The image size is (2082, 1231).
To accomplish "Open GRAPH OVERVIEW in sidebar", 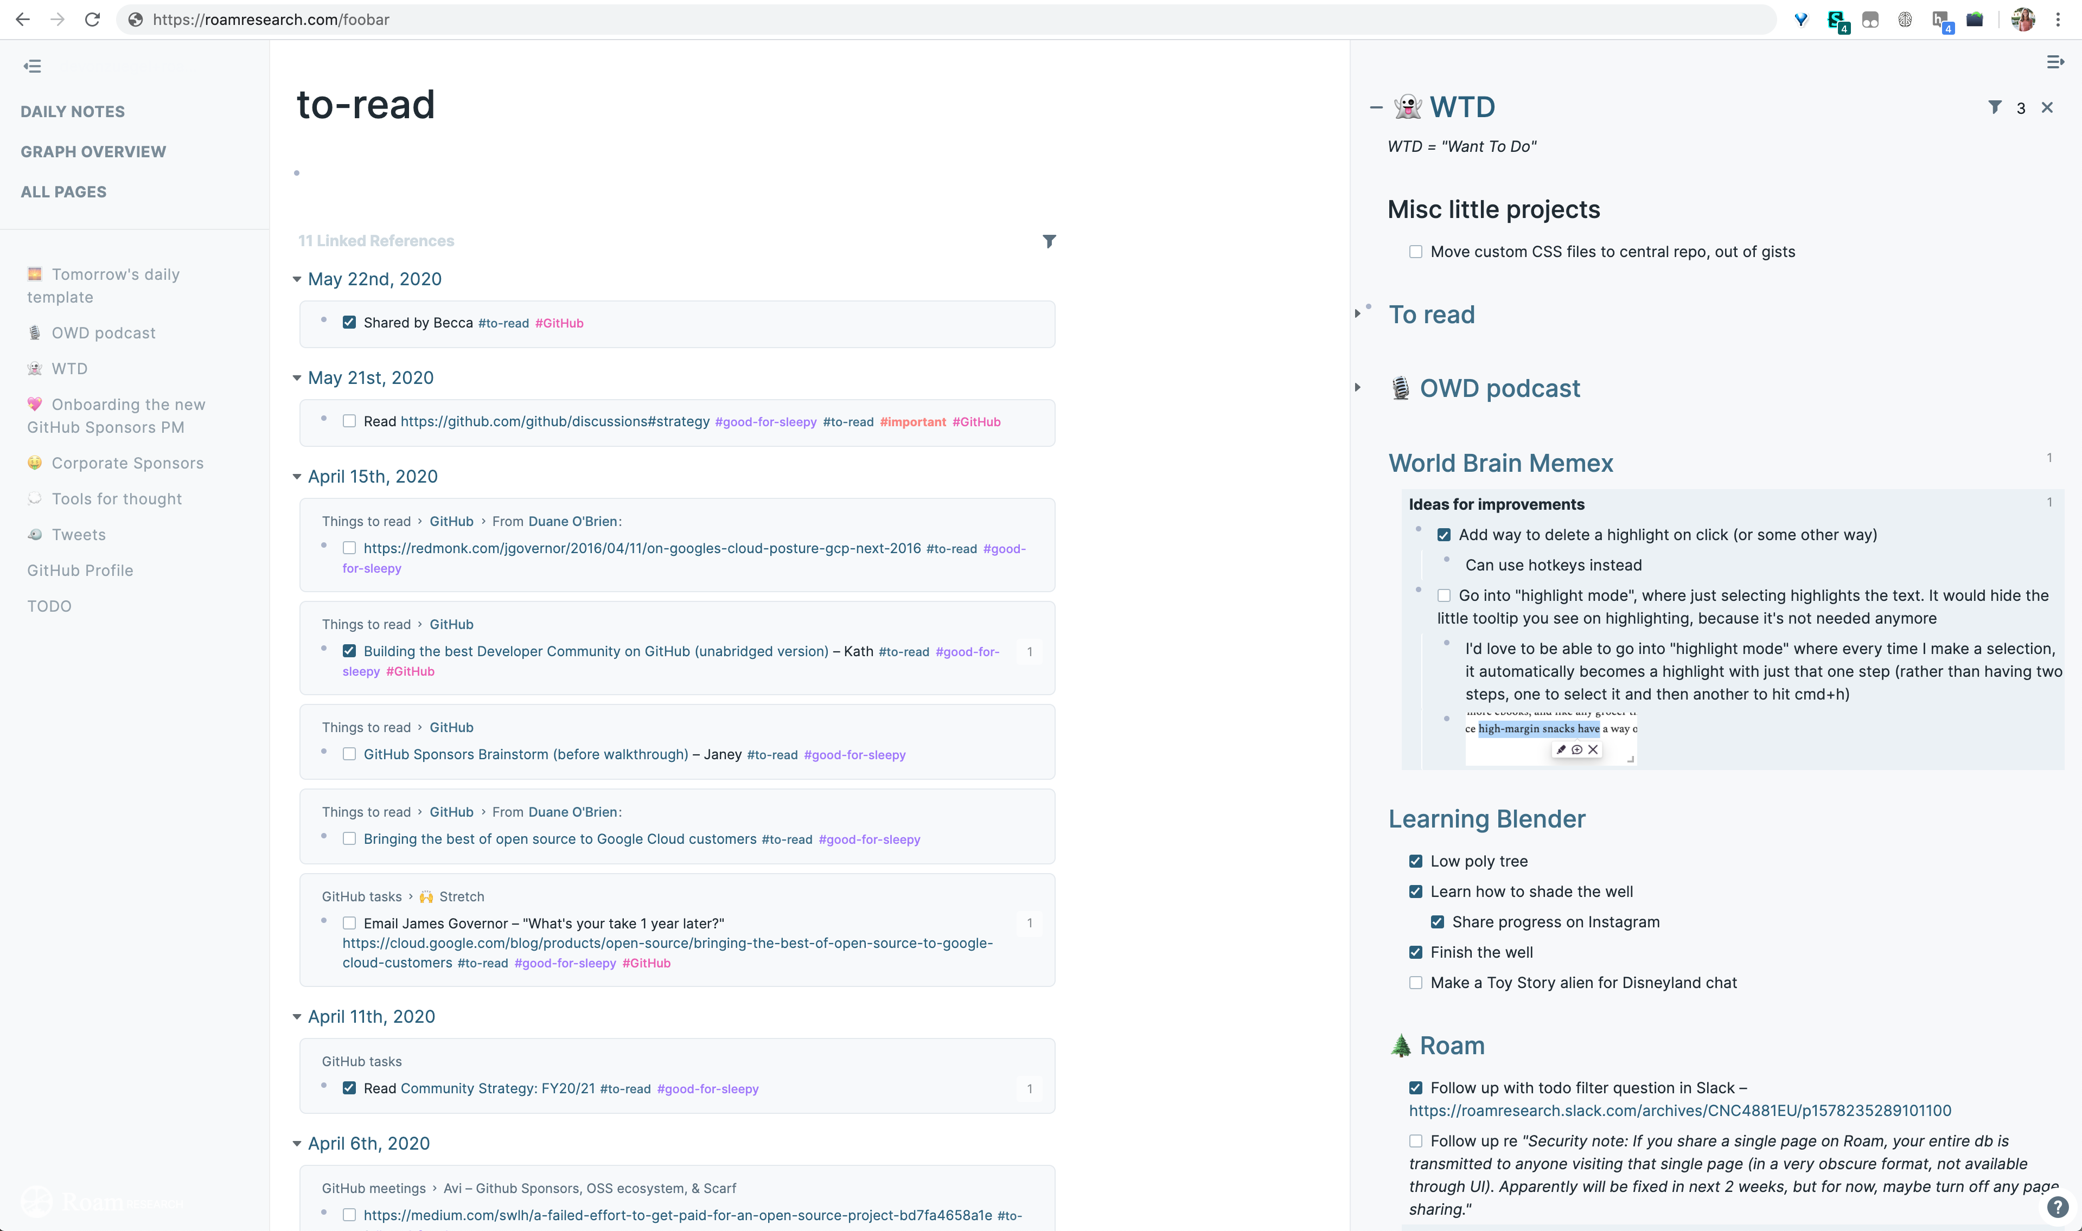I will point(93,151).
